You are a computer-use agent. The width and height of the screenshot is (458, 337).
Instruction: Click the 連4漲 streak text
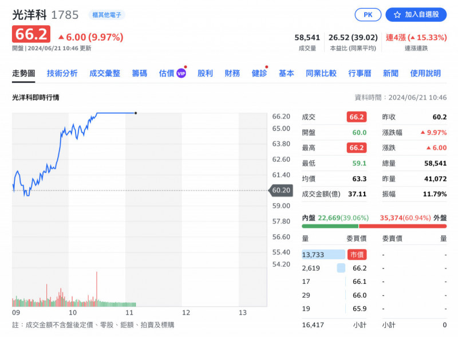pyautogui.click(x=416, y=37)
